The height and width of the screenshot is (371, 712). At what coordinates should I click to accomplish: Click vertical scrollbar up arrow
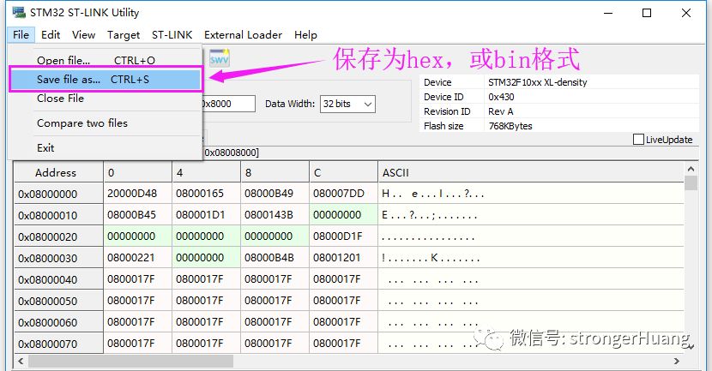(691, 169)
